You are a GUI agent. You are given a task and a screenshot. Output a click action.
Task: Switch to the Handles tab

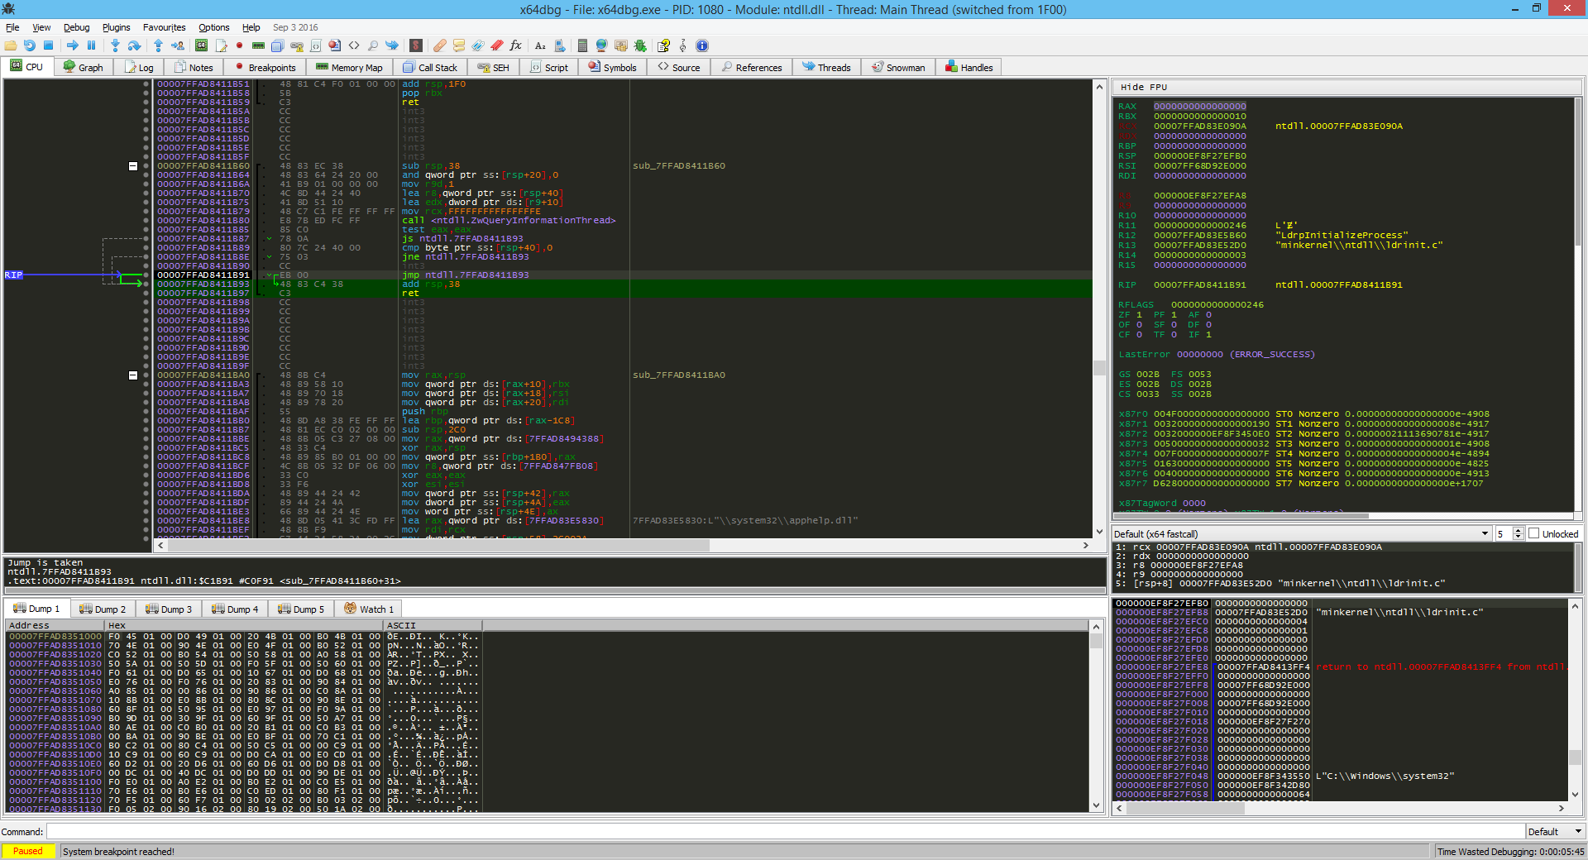tap(969, 67)
